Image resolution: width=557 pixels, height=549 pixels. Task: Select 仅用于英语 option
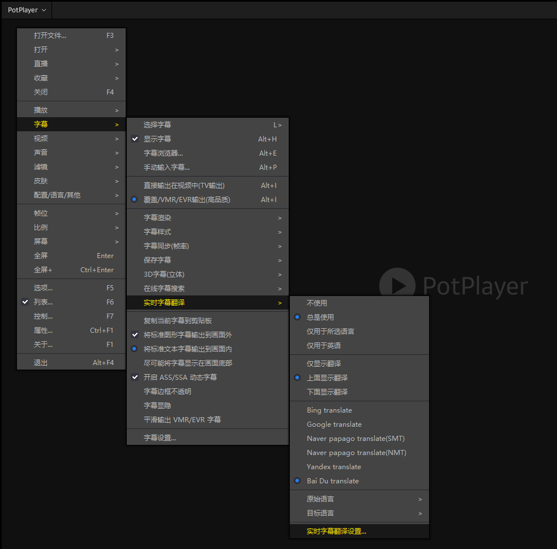click(x=359, y=346)
